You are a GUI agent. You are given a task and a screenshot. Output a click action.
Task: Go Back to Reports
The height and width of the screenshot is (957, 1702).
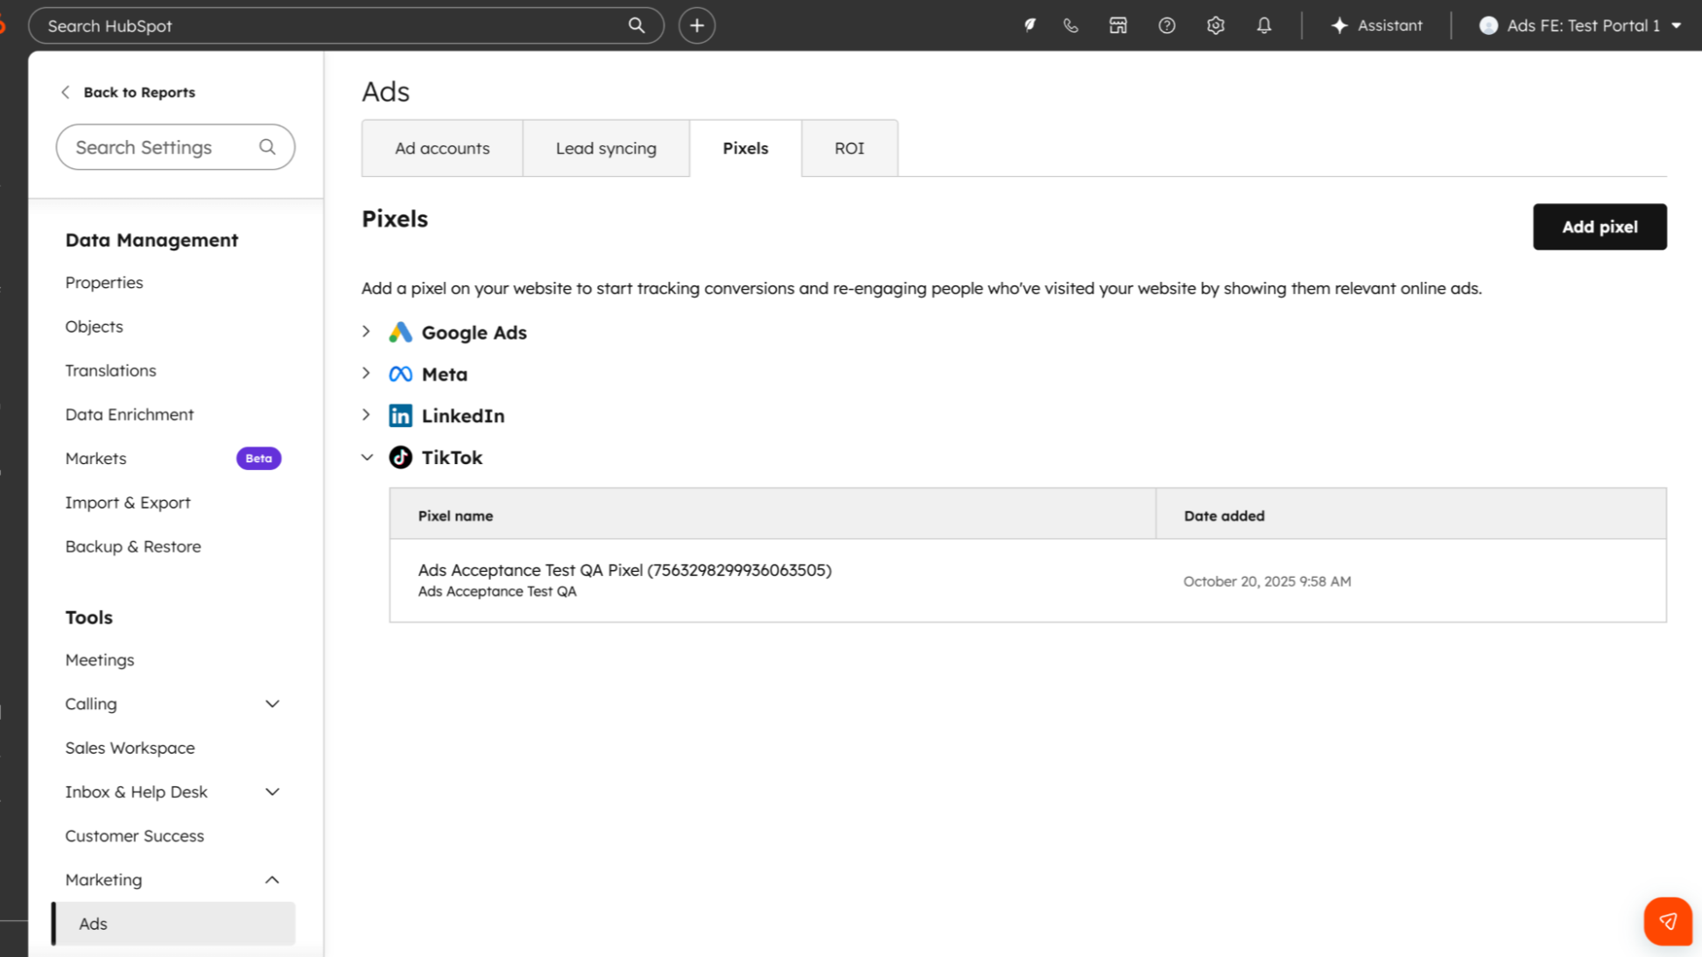tap(139, 92)
